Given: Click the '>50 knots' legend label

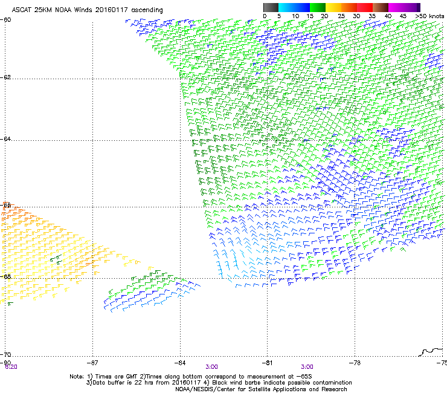Looking at the screenshot, I should click(429, 16).
